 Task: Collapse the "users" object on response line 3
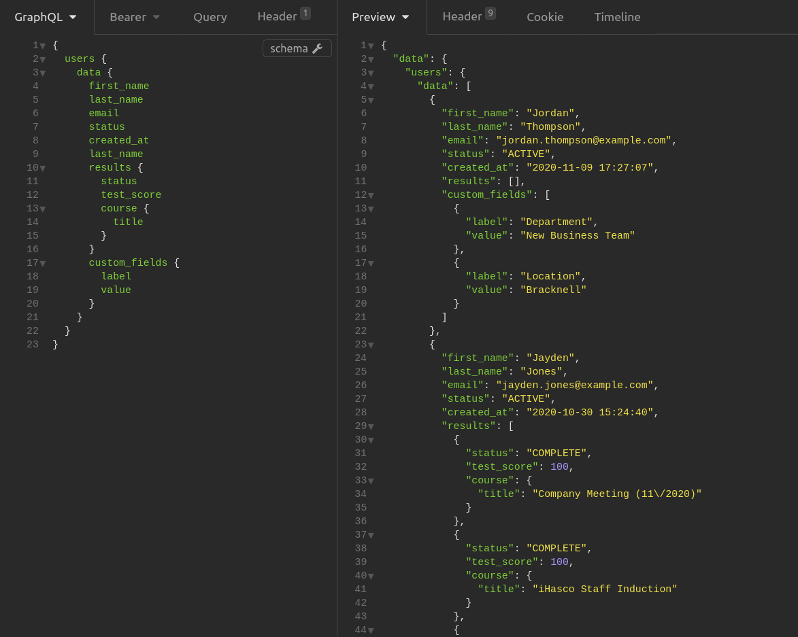pos(371,73)
